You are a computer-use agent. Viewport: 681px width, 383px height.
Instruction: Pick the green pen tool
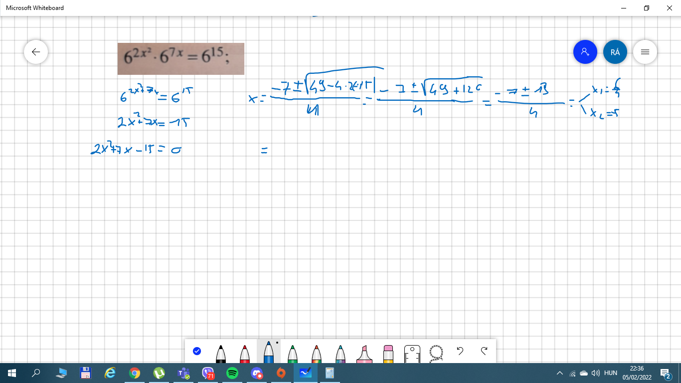(293, 353)
